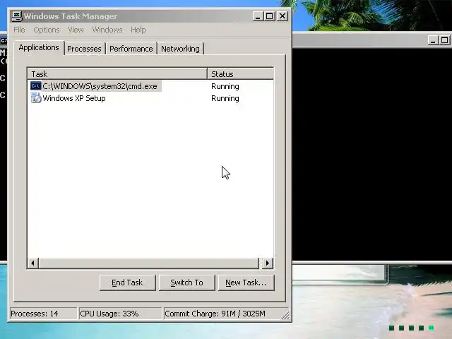
Task: Click the End Task button
Action: (x=127, y=282)
